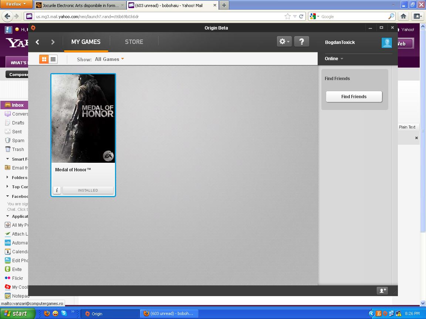
Task: Open the Calendar application icon in Yahoo sidebar
Action: [x=8, y=251]
